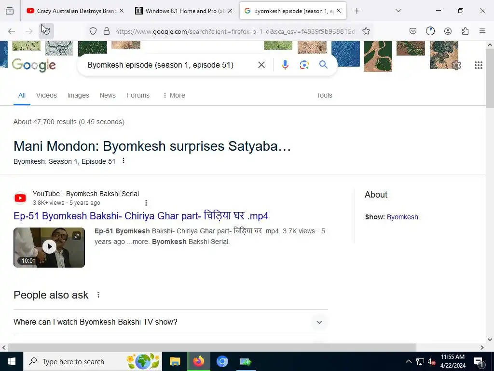
Task: Open Google quick settings gear
Action: point(456,65)
